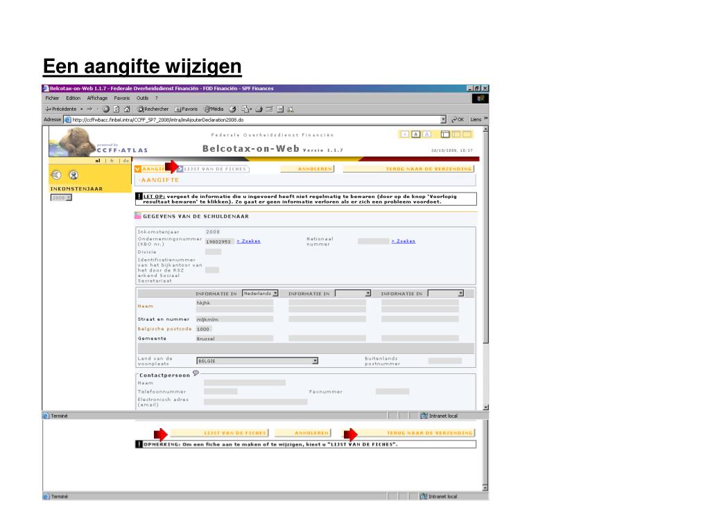Open the Mail toolbar icon

tap(246, 109)
